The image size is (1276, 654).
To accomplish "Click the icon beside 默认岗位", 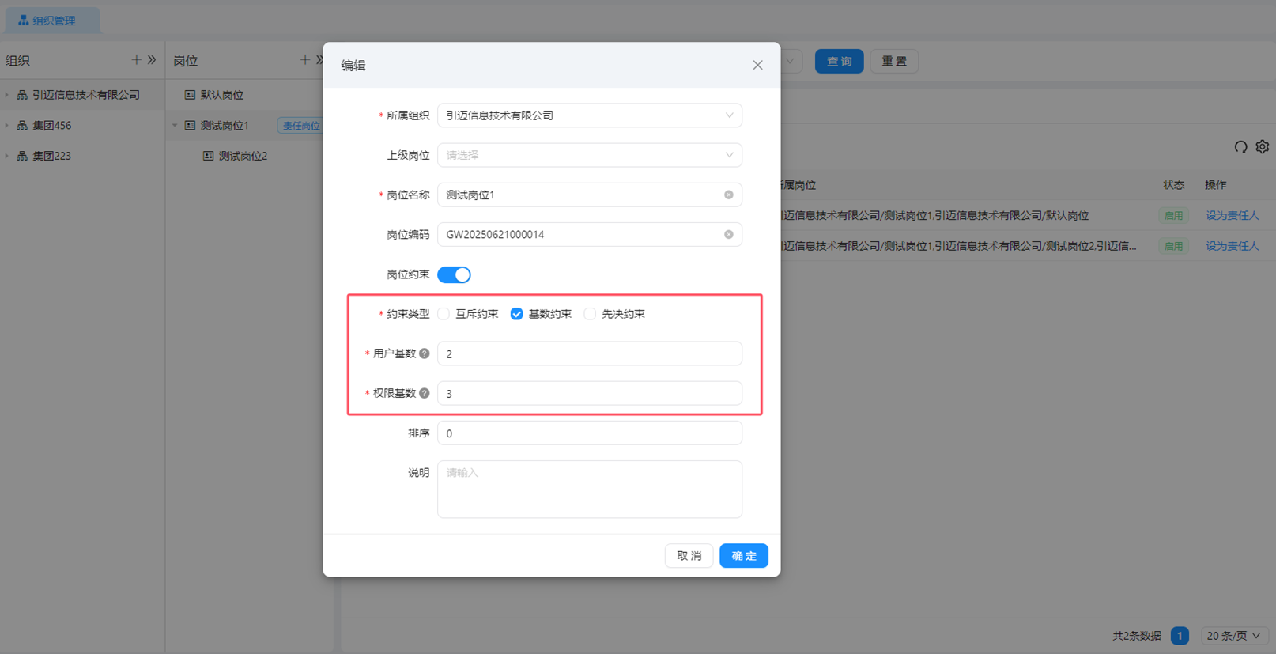I will click(190, 95).
